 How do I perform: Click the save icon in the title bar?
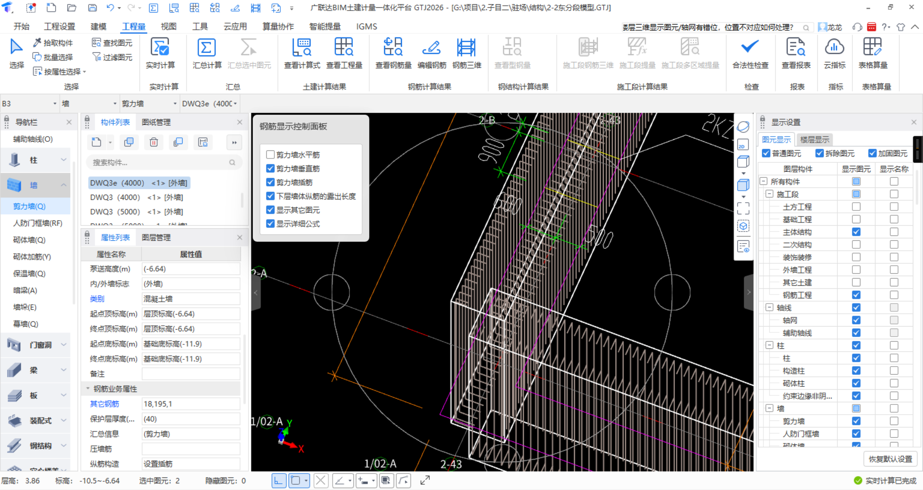tap(92, 8)
